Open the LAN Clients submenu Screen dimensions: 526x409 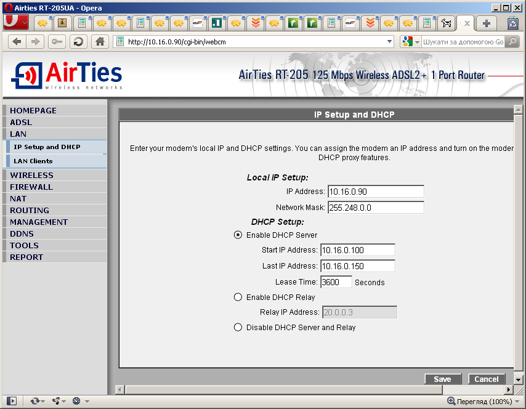pos(57,161)
